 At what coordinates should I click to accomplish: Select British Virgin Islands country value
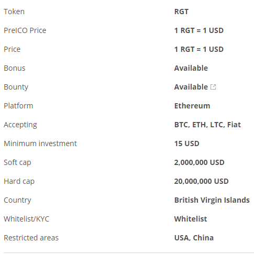(212, 200)
